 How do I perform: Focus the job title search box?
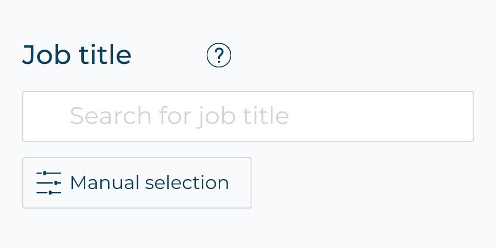pos(248,117)
